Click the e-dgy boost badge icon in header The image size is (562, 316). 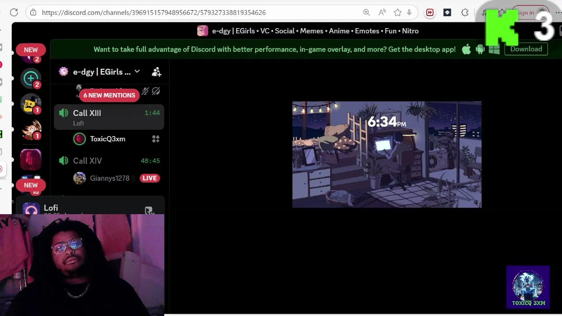[x=64, y=72]
